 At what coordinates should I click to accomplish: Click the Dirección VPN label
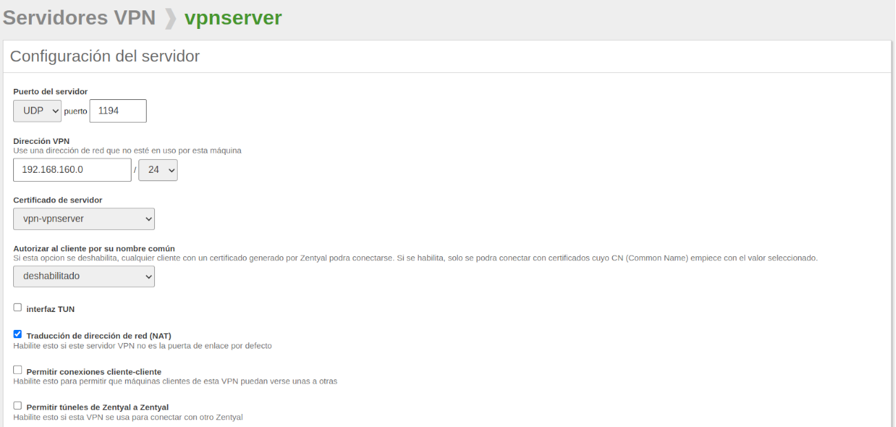41,141
